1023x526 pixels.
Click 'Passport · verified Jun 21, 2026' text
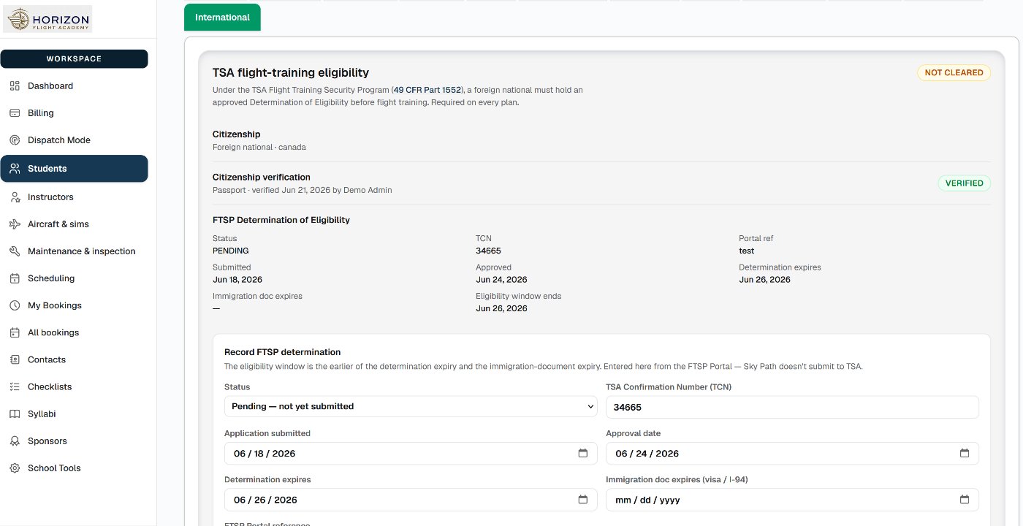(302, 190)
